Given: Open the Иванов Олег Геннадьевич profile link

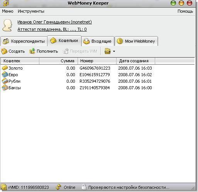Looking at the screenshot, I should [55, 22].
